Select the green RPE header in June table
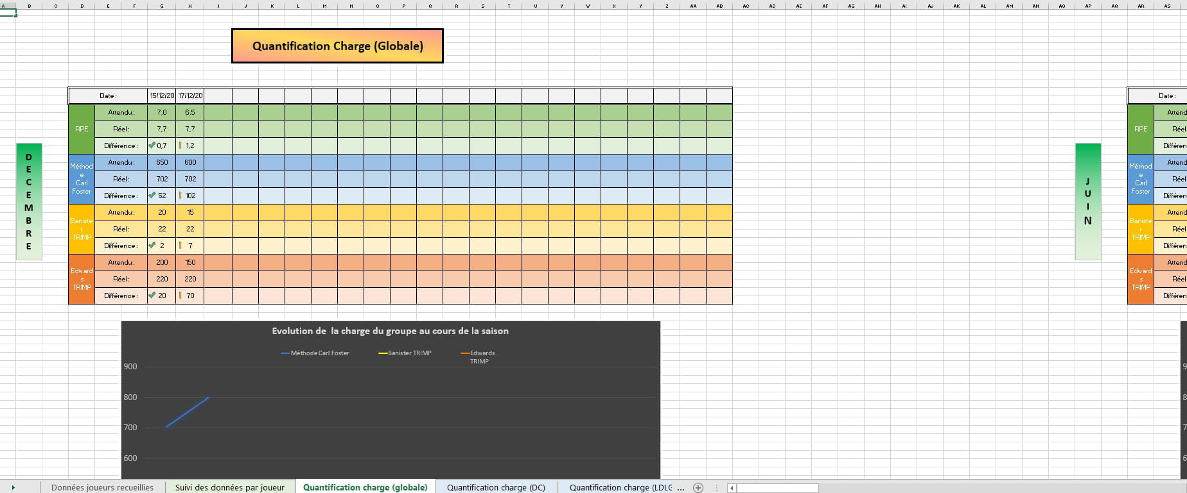 point(1141,129)
